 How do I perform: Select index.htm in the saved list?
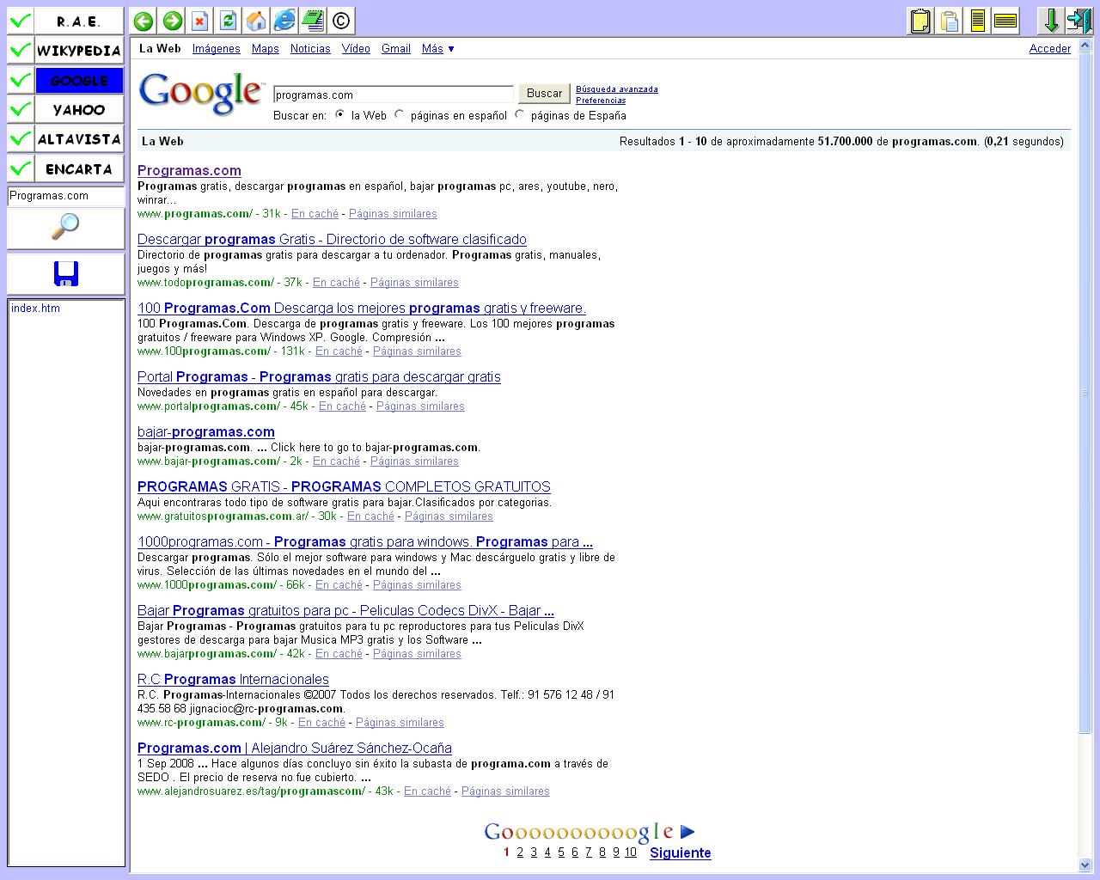pyautogui.click(x=35, y=309)
